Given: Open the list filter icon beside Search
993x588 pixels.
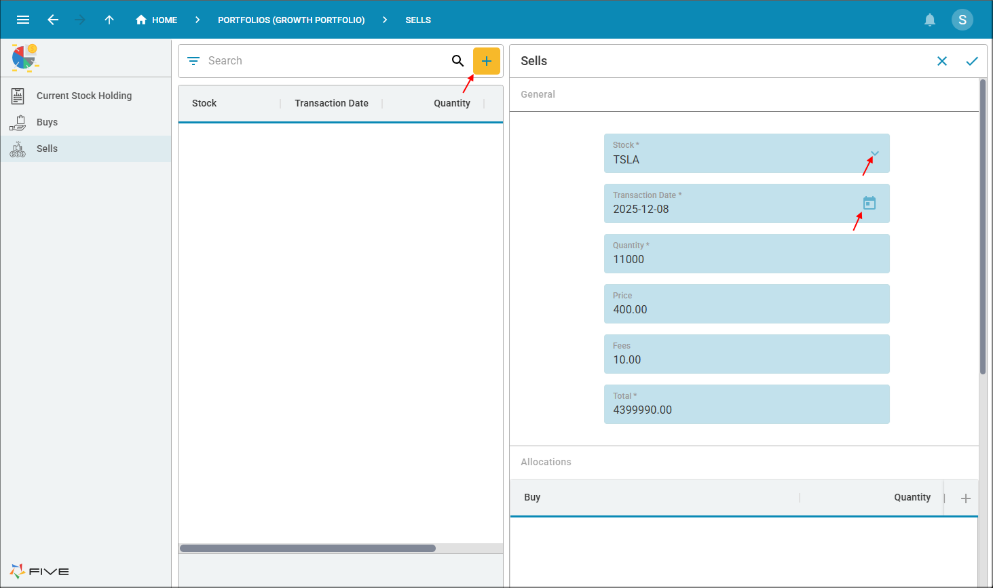Looking at the screenshot, I should pos(193,61).
